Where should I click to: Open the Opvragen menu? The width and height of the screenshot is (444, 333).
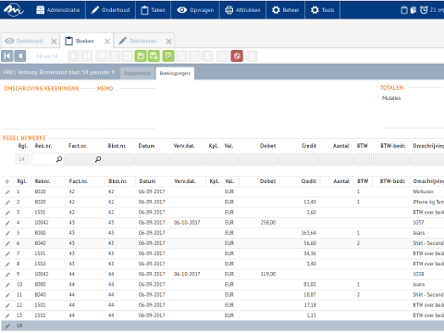click(195, 10)
